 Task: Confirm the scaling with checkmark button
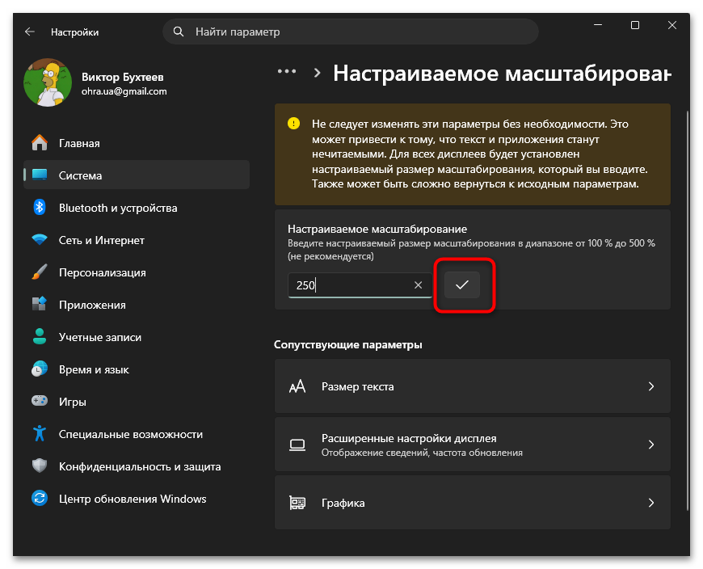tap(461, 284)
